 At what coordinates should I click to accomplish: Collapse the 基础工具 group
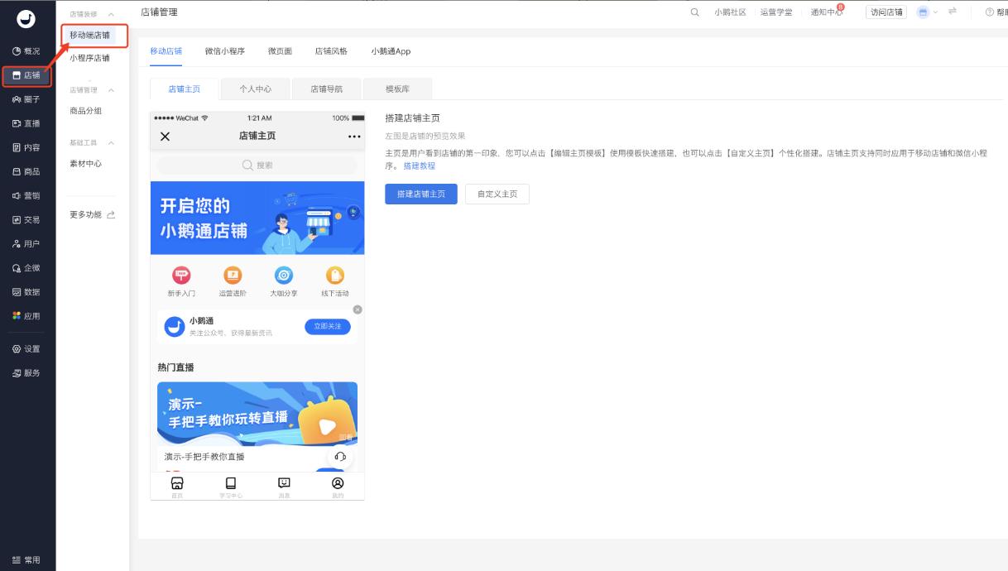point(112,143)
